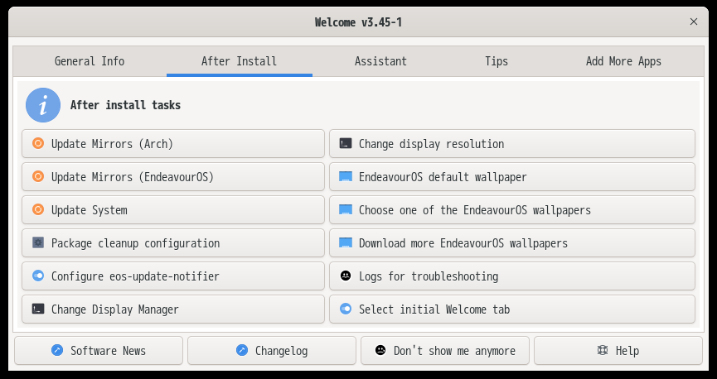Click the lifebuoy icon on the Help button
The height and width of the screenshot is (379, 717).
(x=603, y=350)
